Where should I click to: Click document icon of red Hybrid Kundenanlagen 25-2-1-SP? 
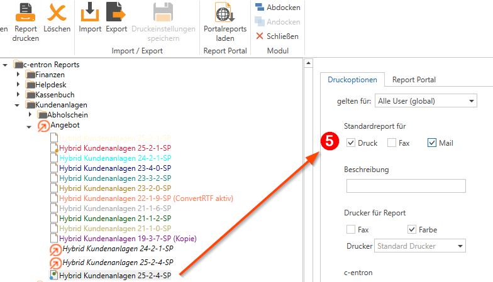[54, 148]
